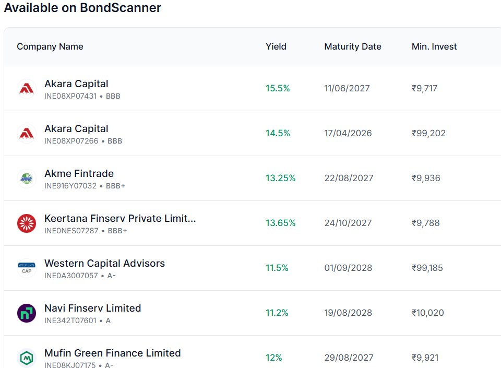
Task: Click the Mufin Green Finance hexagon logo
Action: pyautogui.click(x=26, y=358)
